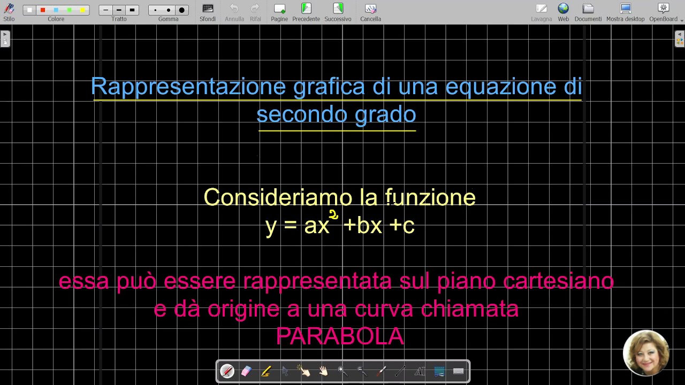
Task: Select the pen tool in bottom palette
Action: 227,371
